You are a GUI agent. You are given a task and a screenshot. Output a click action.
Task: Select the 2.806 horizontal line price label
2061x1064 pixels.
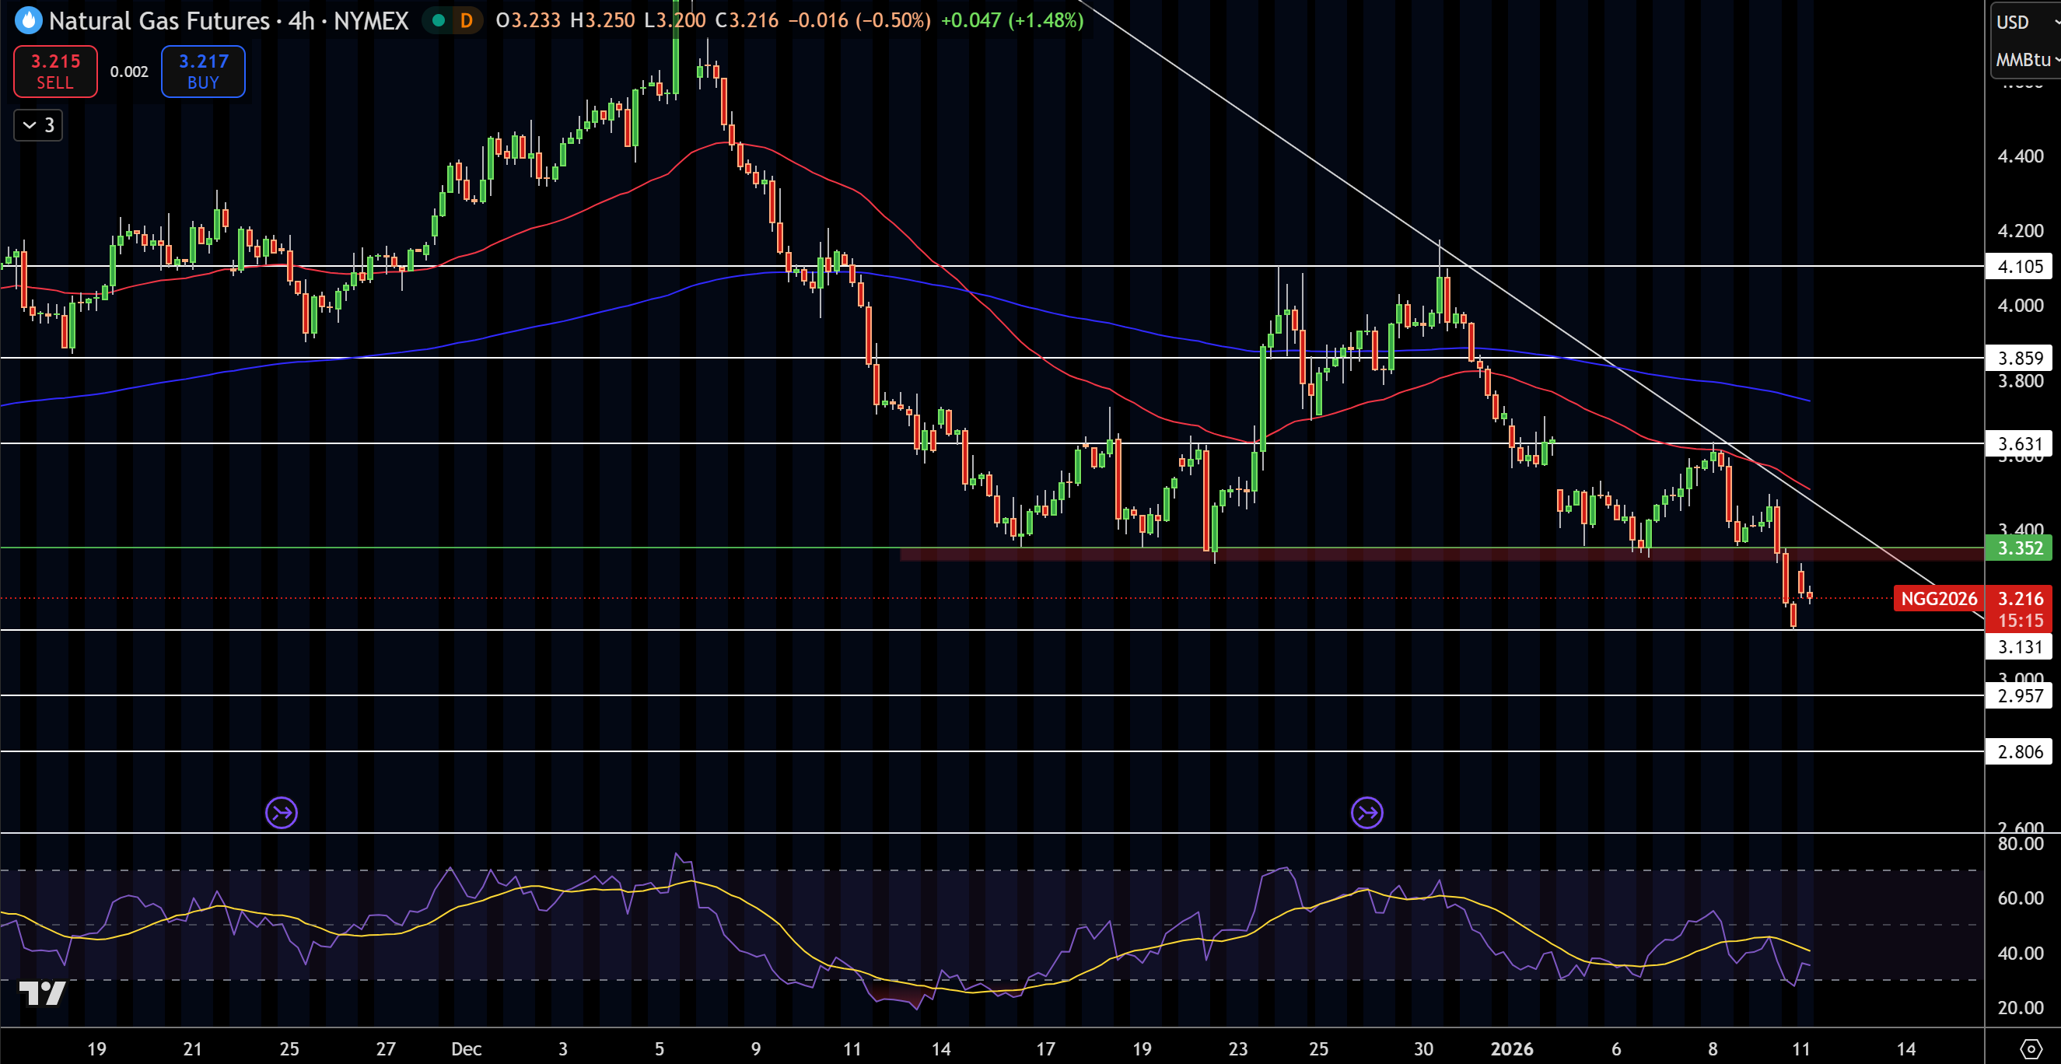pyautogui.click(x=2020, y=751)
